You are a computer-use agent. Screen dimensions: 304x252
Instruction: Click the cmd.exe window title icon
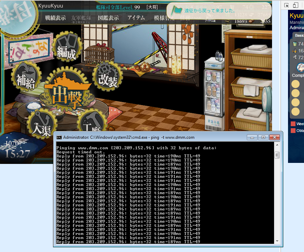(x=59, y=137)
